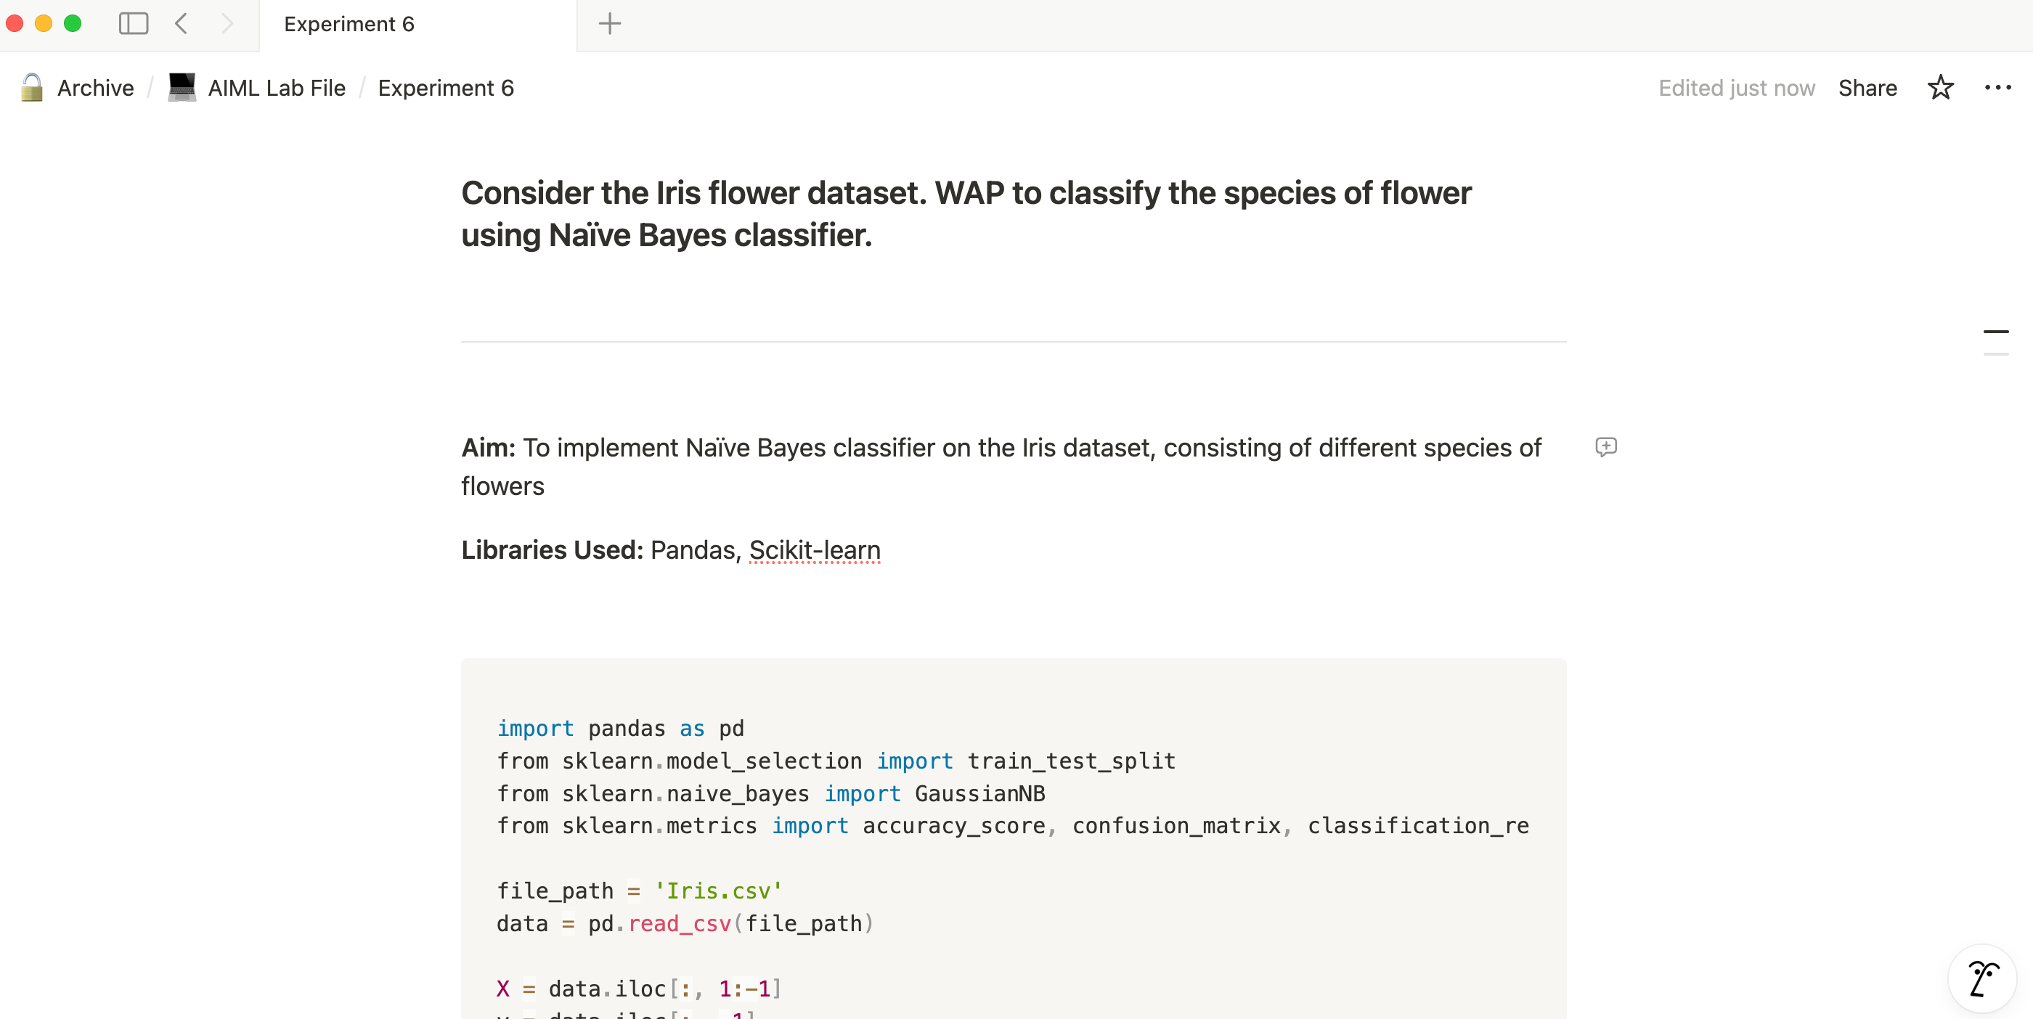Screen dimensions: 2033x1019
Task: Add a comment to the Aim paragraph
Action: click(1605, 447)
